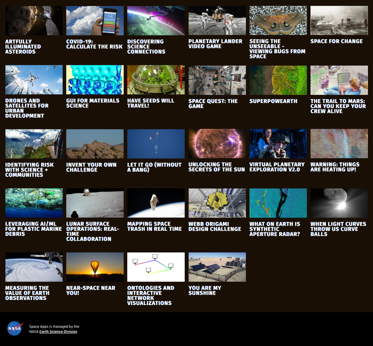Select the Planetary Lander Video Game image
Viewport: 373px width, 346px height.
(217, 21)
